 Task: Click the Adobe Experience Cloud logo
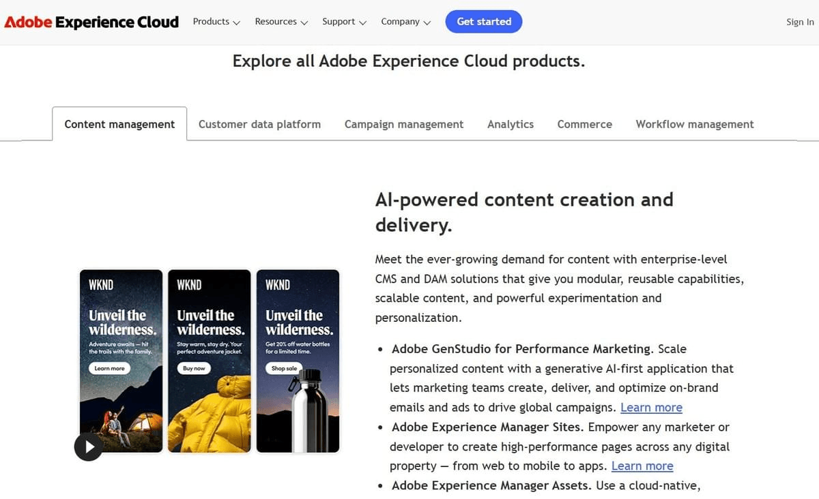coord(91,22)
